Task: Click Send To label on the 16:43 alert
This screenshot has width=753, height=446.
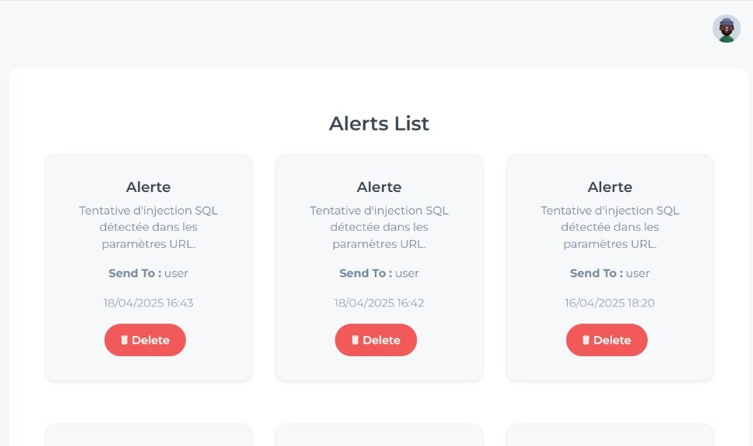Action: (x=135, y=273)
